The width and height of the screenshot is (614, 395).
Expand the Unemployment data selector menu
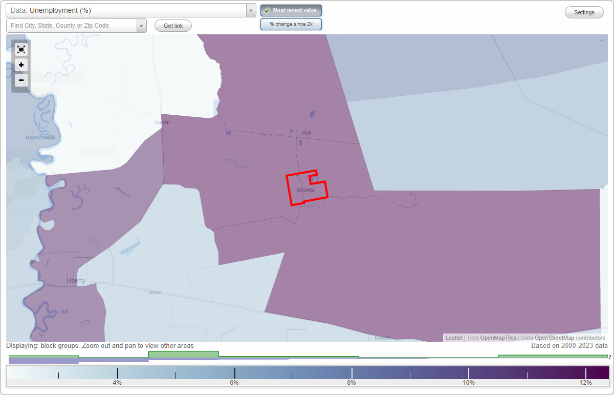click(250, 10)
